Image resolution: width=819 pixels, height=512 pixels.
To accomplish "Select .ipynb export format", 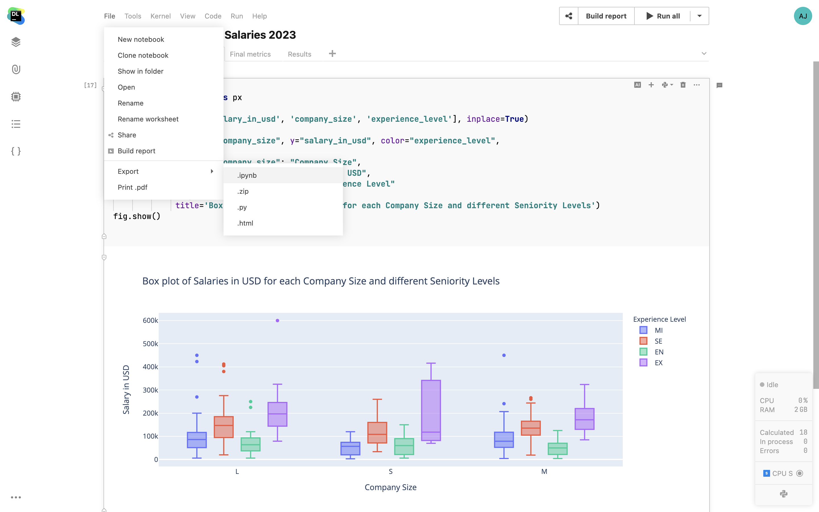I will click(247, 176).
